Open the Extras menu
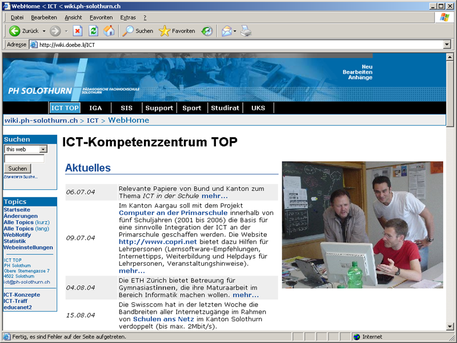This screenshot has height=343, width=457. point(128,18)
